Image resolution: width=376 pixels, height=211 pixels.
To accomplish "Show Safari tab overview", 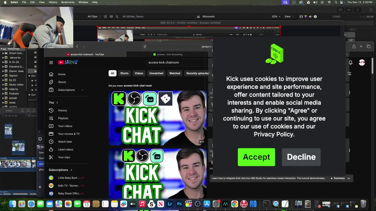I will (368, 46).
